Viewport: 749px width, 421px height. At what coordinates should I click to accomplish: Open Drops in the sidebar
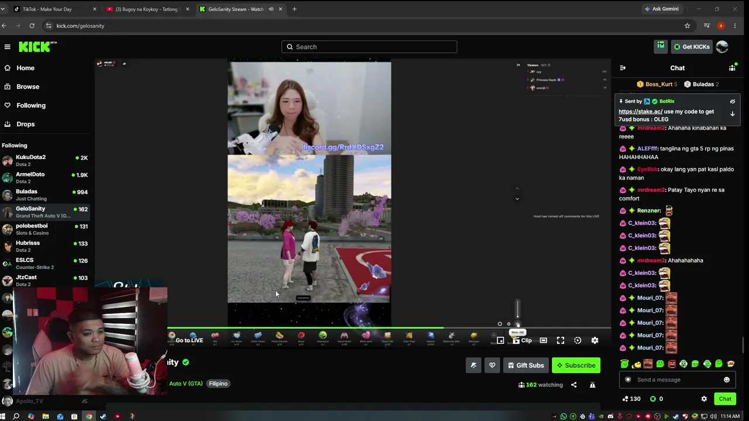pos(26,124)
